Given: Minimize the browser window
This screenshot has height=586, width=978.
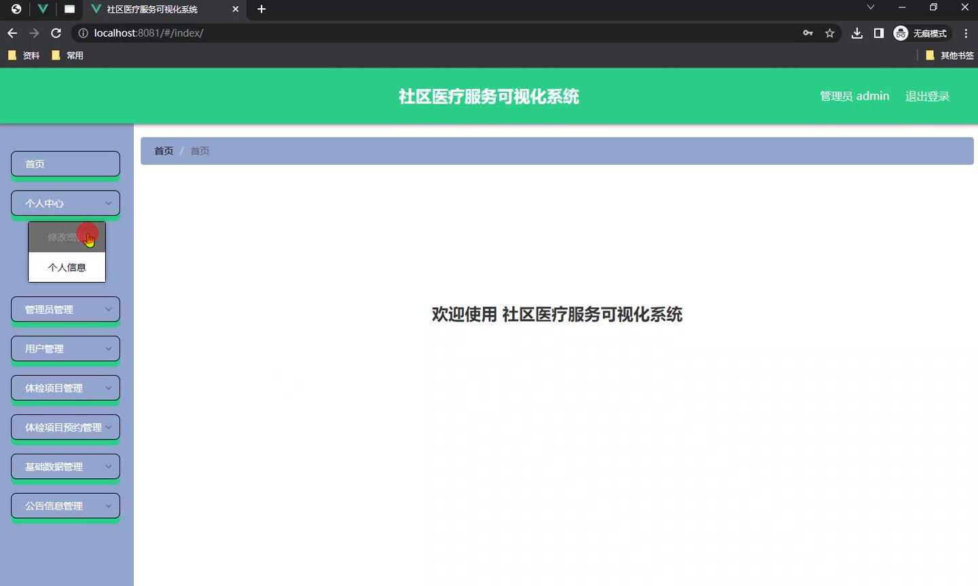Looking at the screenshot, I should click(x=902, y=7).
